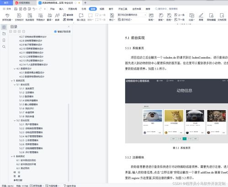This screenshot has height=187, width=228.
Task: Collapse the '5.2 后台实现' outline node
Action: (15, 121)
